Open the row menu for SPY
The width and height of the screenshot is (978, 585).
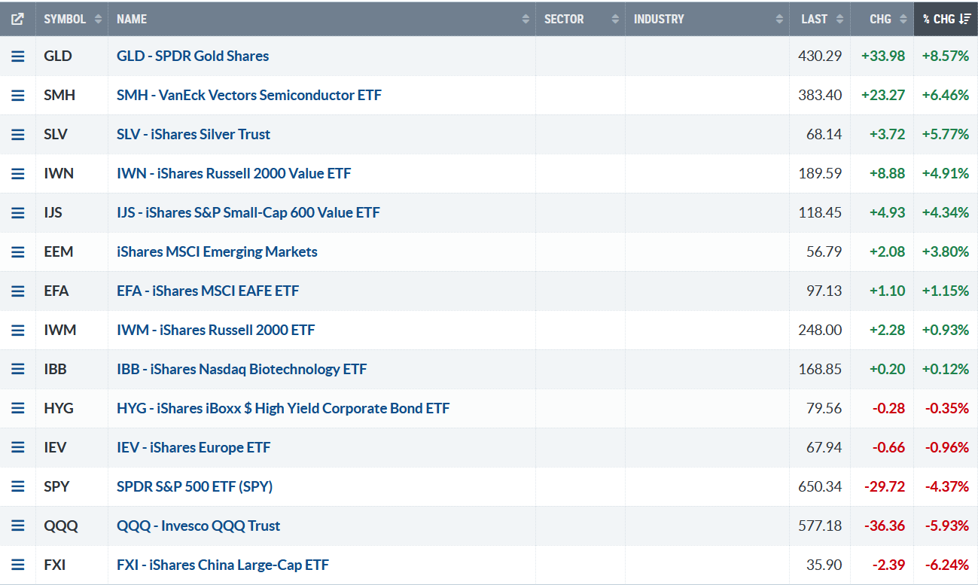18,486
